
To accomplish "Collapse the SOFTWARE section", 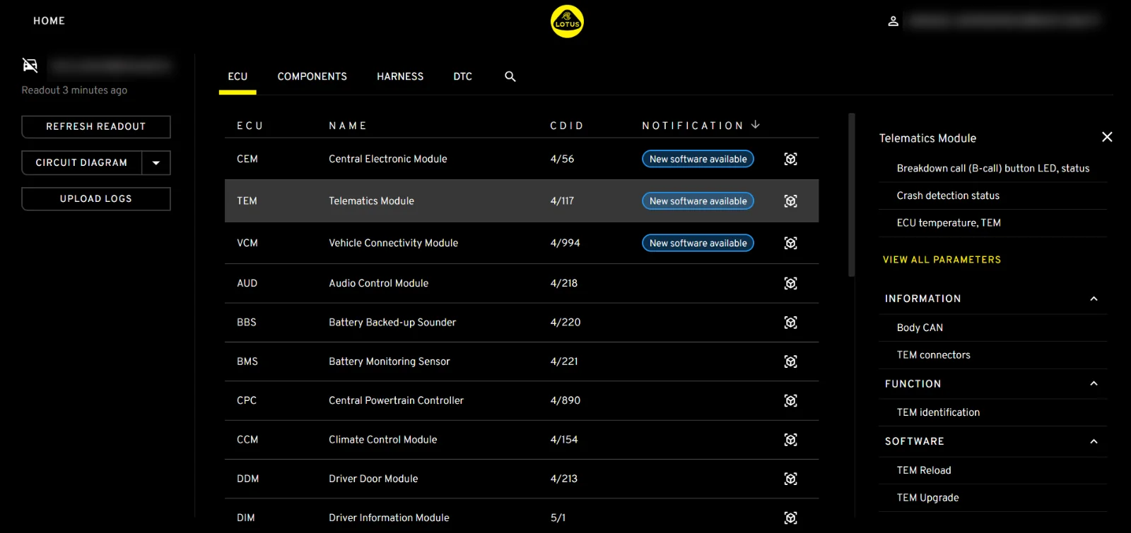I will click(x=1094, y=442).
